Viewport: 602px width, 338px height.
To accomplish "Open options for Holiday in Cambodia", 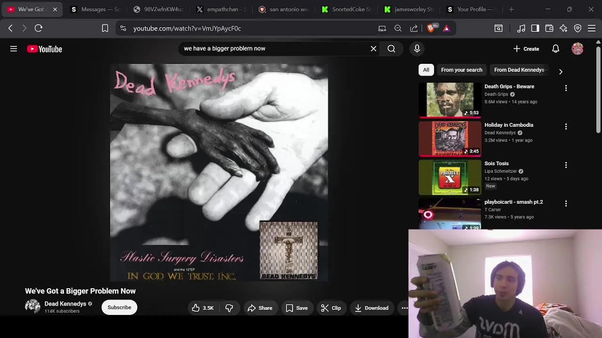I will pos(566,127).
